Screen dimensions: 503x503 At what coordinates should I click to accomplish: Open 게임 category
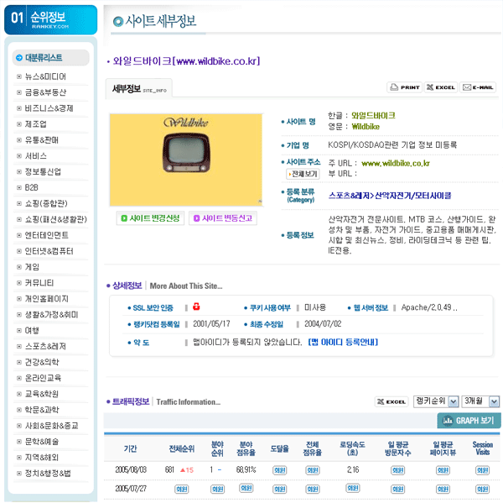tap(32, 267)
